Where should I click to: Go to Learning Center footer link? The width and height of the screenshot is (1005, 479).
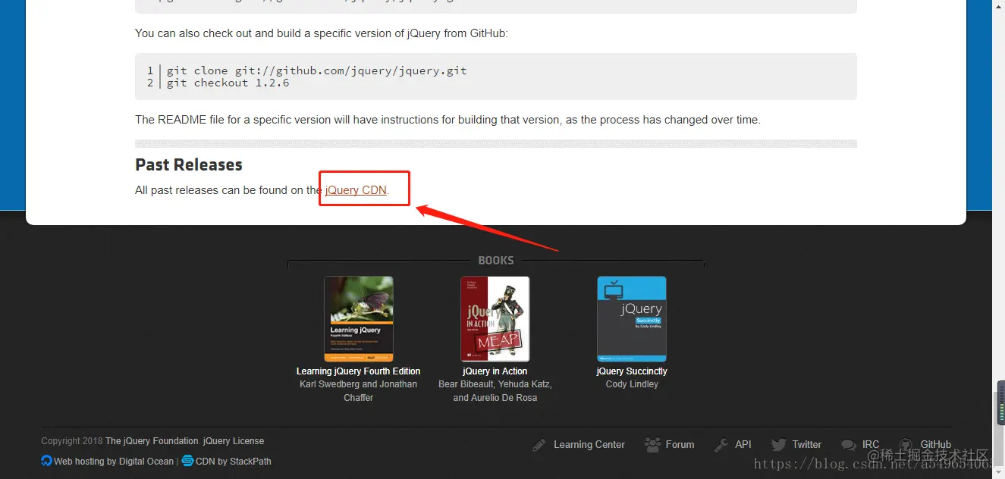click(589, 445)
